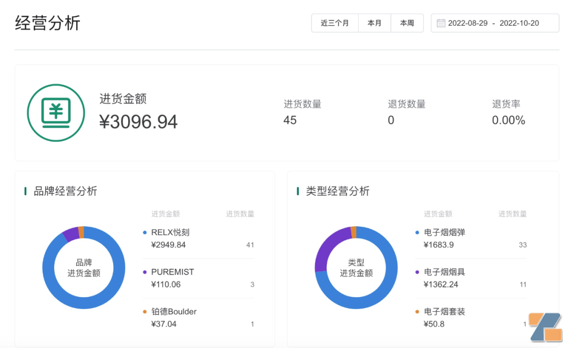Select the 电子烟烟弹 type entry
Viewport: 568px width, 348px height.
click(444, 233)
